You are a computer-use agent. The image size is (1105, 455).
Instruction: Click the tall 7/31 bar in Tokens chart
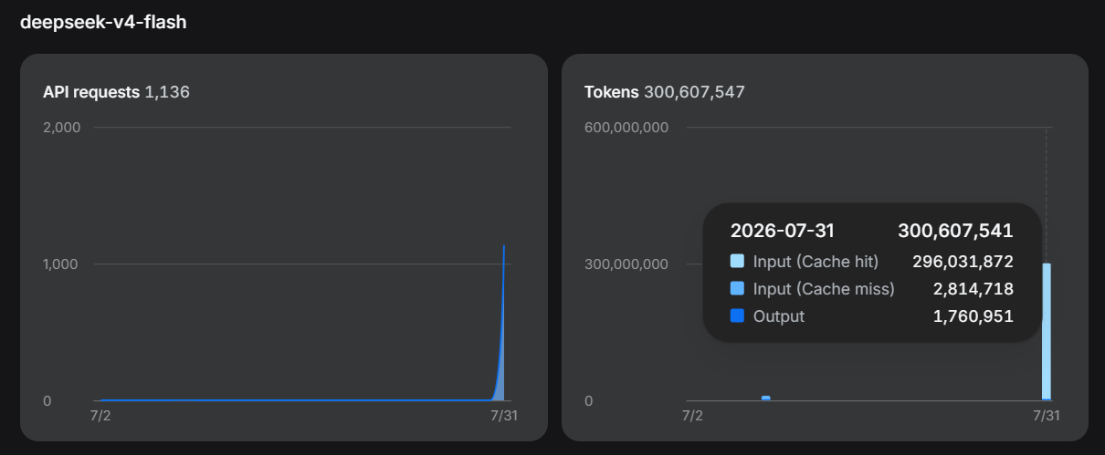1047,332
